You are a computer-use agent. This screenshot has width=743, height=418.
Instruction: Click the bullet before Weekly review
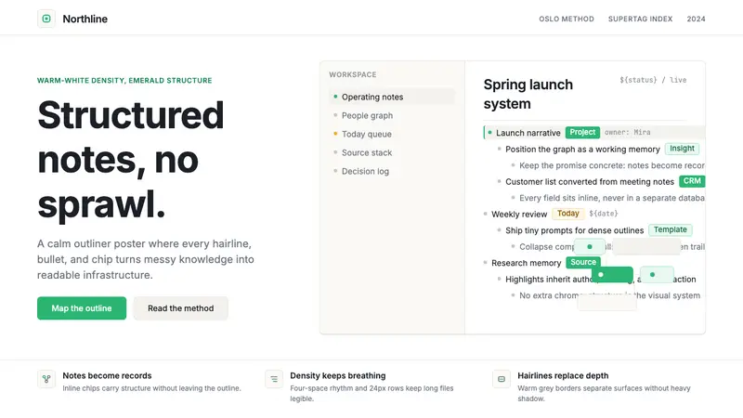click(x=485, y=214)
